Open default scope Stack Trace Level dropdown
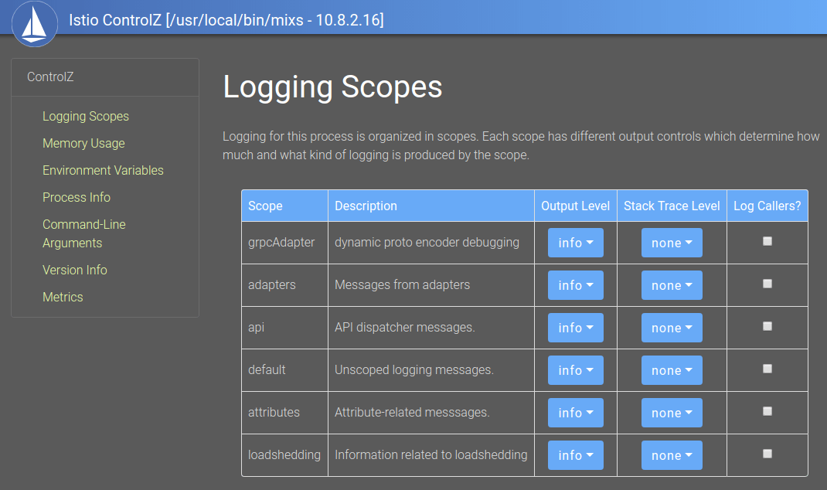This screenshot has height=490, width=827. pos(671,370)
